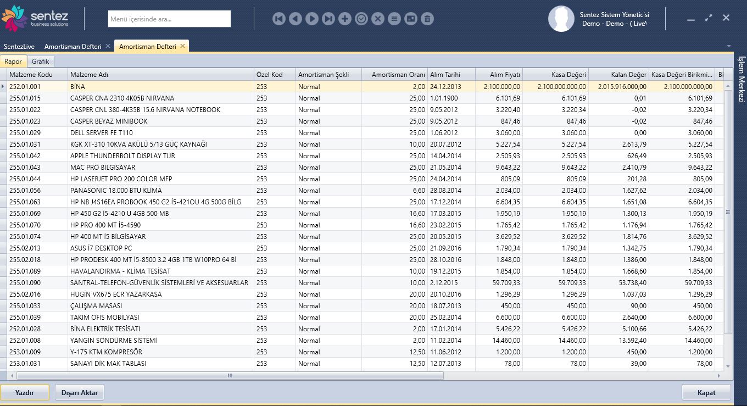Delete record with the trash icon
The height and width of the screenshot is (406, 747).
427,19
